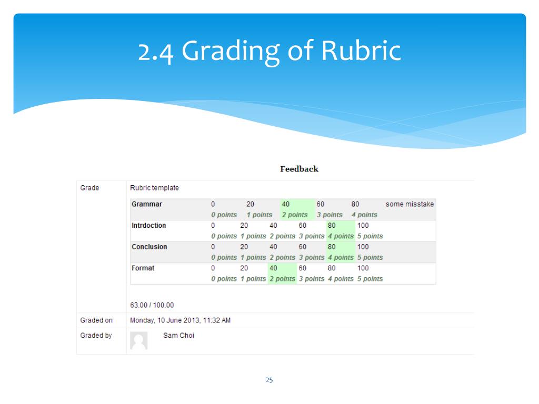Choose the 80 level in Grammar row
539x404 pixels.
coord(367,209)
